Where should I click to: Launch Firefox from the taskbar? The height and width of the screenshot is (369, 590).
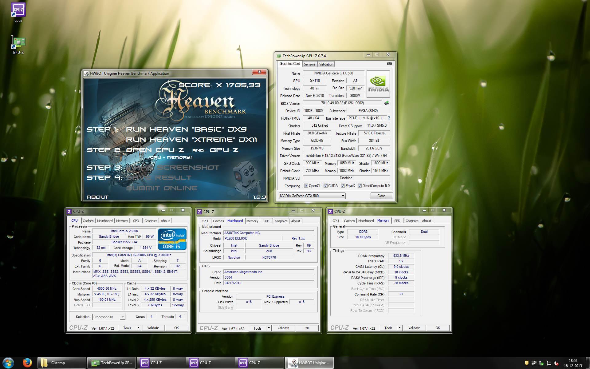pos(27,363)
